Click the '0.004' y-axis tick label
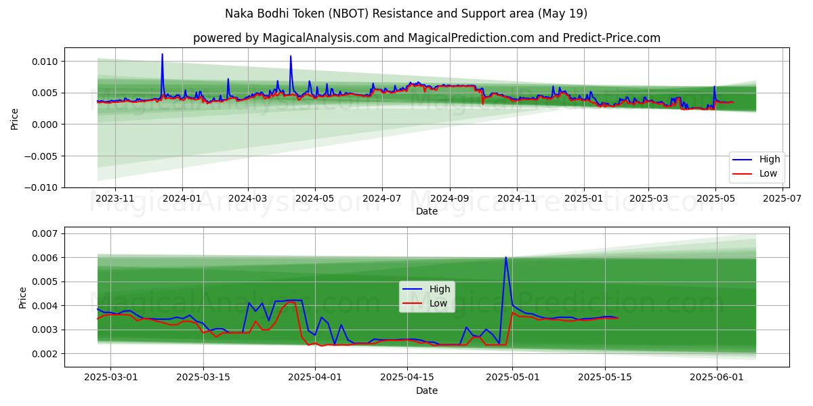 click(46, 306)
